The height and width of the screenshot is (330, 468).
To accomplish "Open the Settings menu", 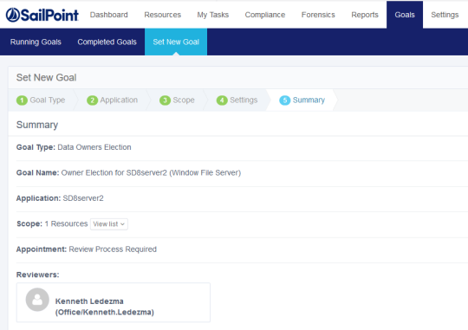I will tap(445, 15).
